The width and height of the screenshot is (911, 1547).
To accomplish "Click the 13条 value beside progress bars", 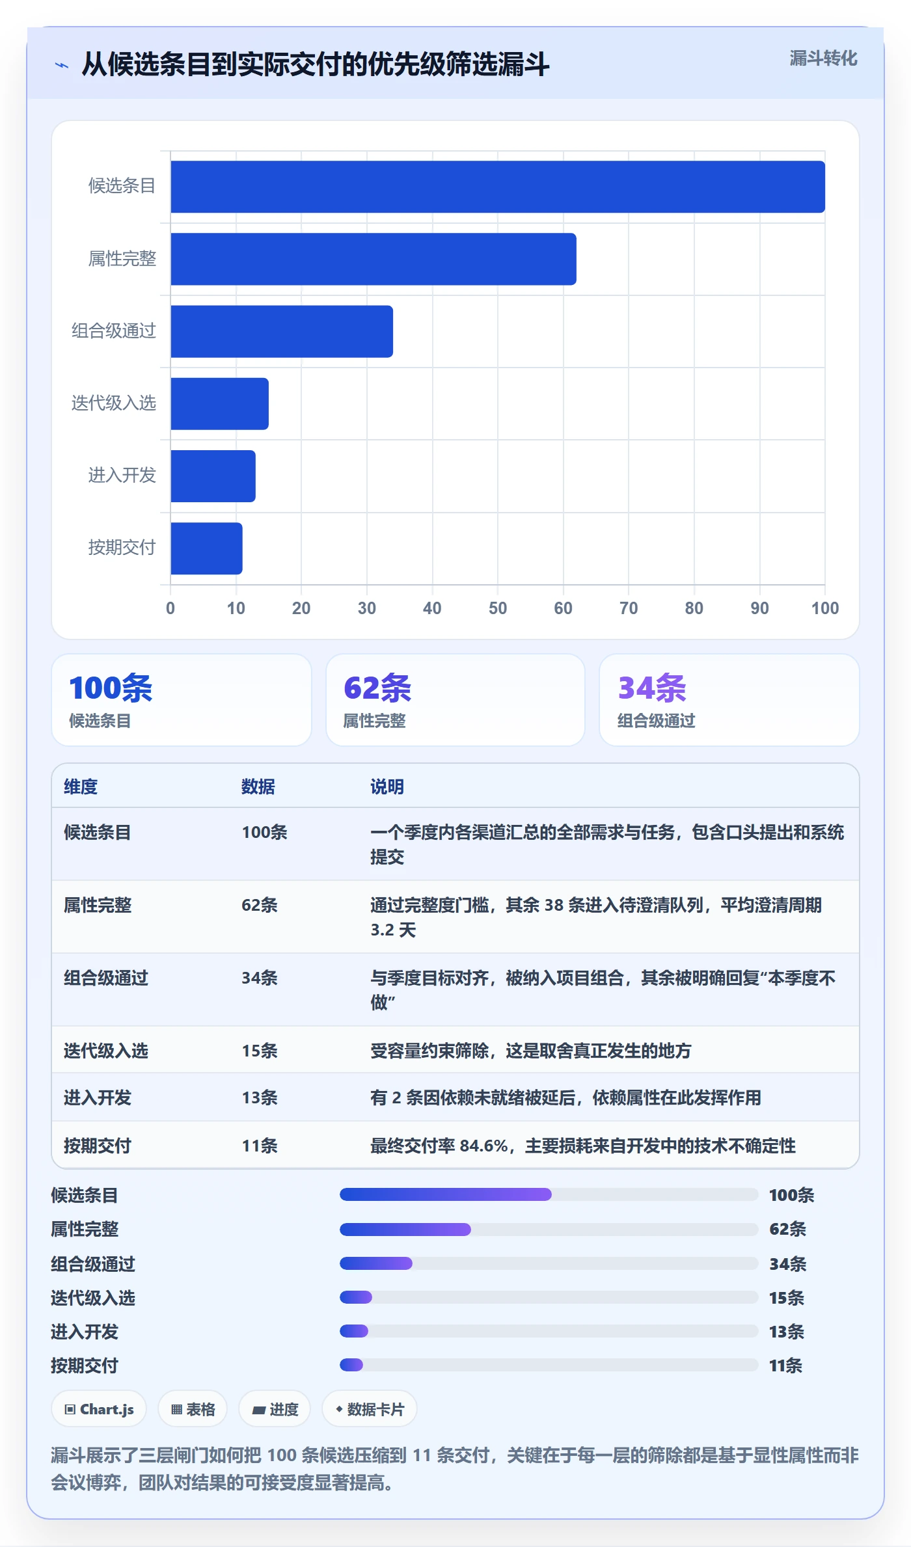I will [x=787, y=1332].
